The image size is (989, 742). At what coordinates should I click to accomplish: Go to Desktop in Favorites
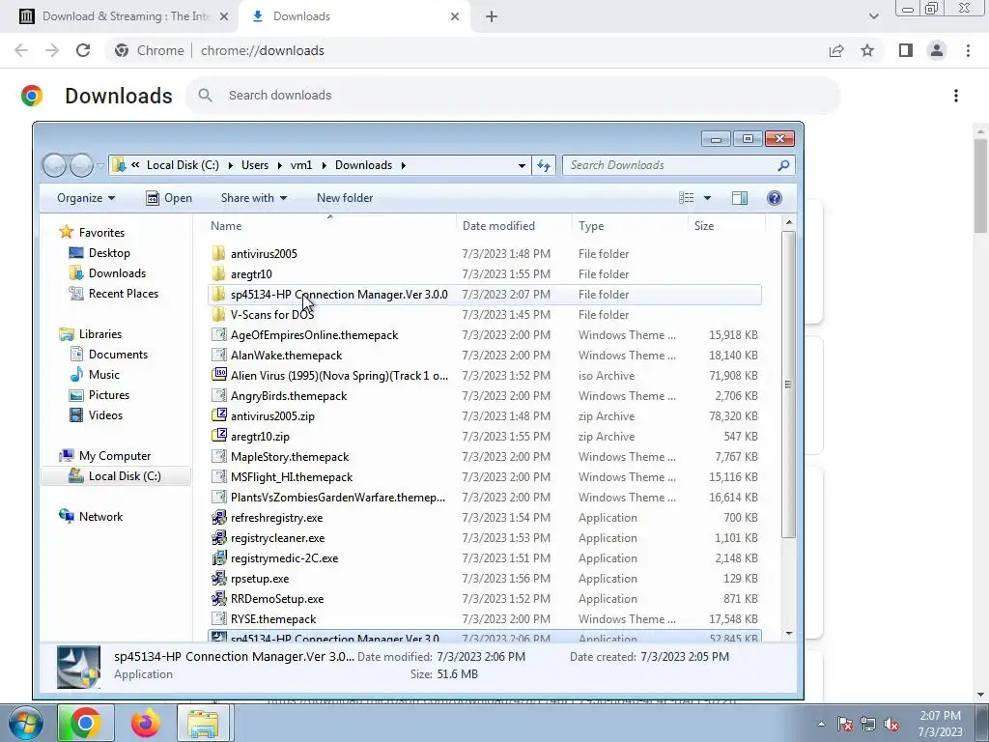click(108, 253)
